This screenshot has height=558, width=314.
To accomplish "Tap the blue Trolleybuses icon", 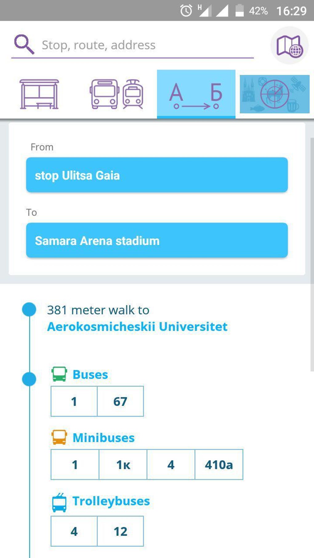I will click(59, 502).
